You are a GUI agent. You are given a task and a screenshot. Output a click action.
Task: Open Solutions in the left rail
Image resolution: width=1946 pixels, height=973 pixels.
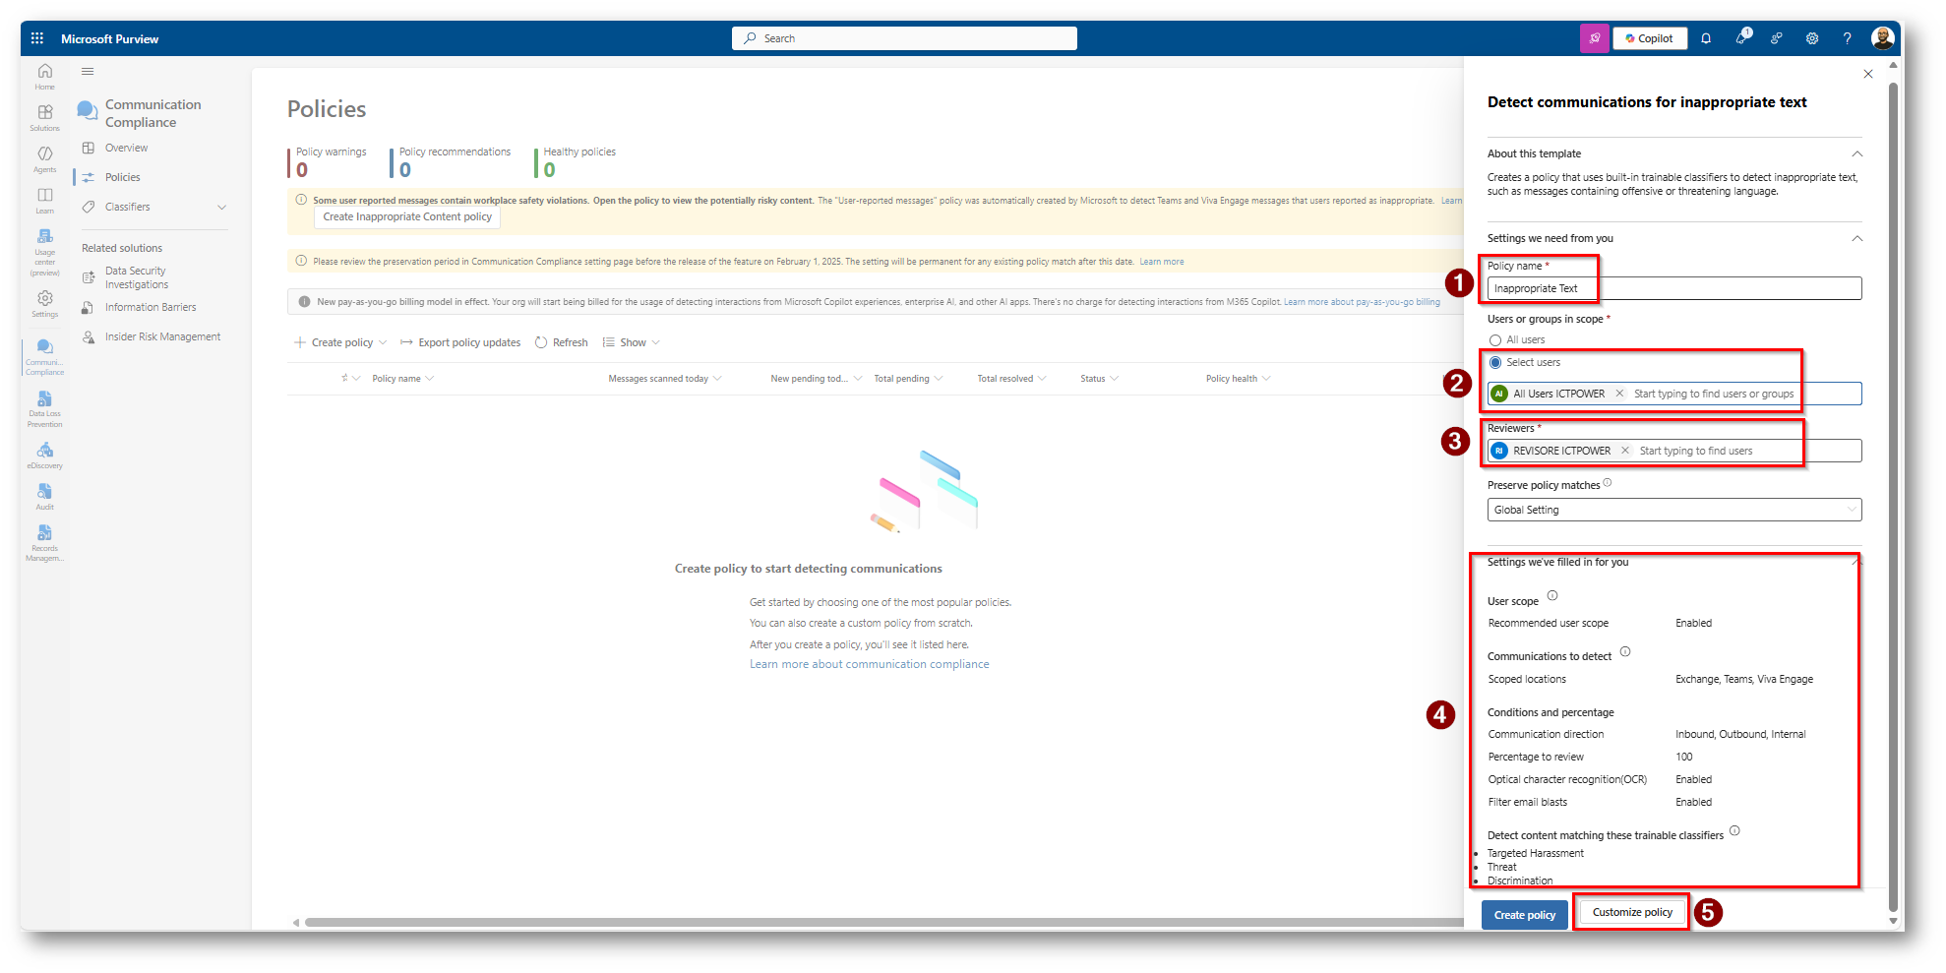pyautogui.click(x=45, y=118)
